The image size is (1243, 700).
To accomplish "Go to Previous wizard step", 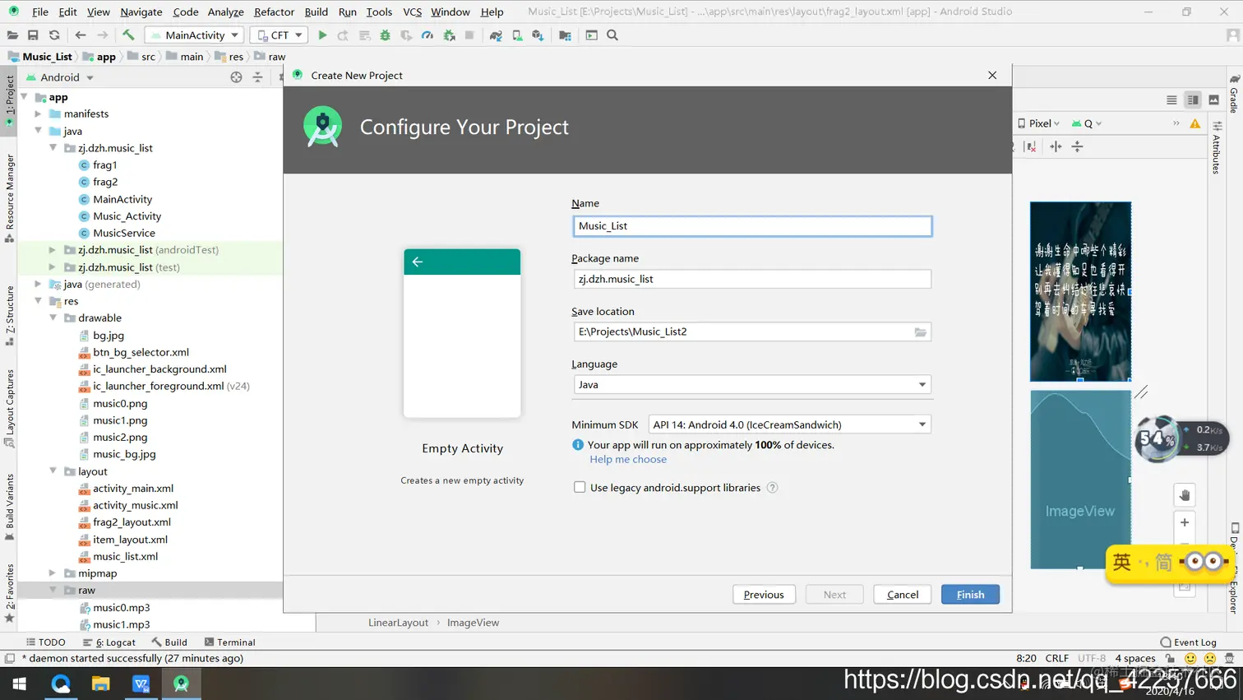I will [x=764, y=595].
